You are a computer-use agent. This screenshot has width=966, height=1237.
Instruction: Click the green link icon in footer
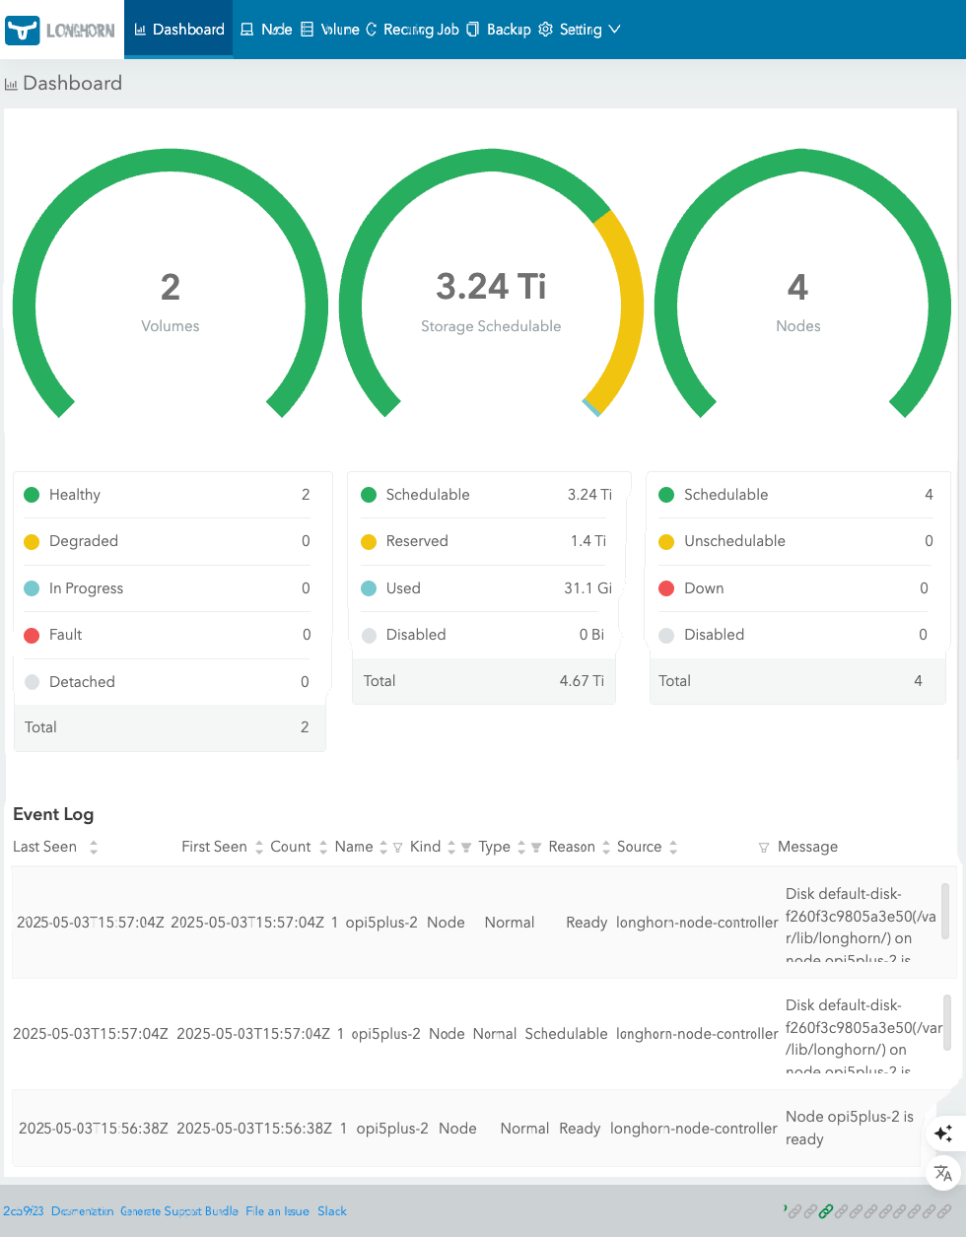pos(826,1211)
